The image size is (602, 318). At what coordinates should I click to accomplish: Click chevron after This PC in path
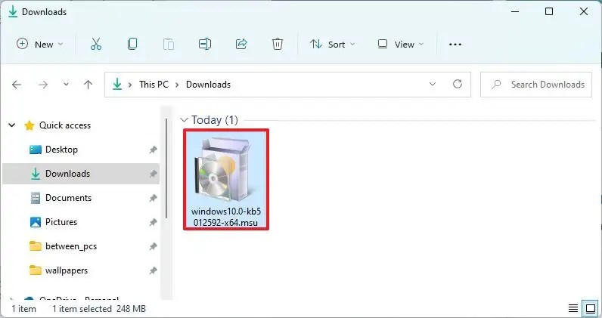coord(177,85)
